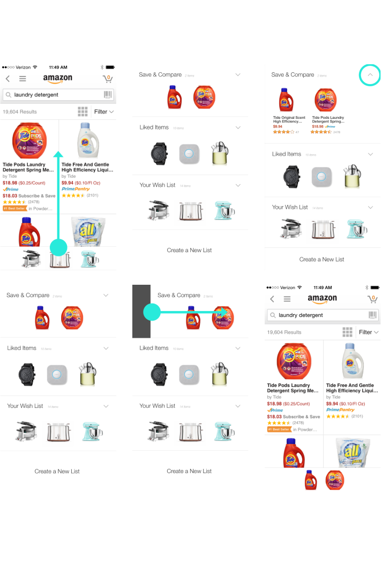Expand Your Wish List in top-right panel
Image resolution: width=382 pixels, height=562 pixels.
click(x=371, y=207)
